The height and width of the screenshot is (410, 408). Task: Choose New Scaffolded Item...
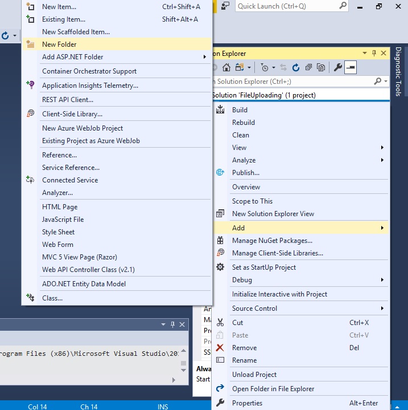117,32
